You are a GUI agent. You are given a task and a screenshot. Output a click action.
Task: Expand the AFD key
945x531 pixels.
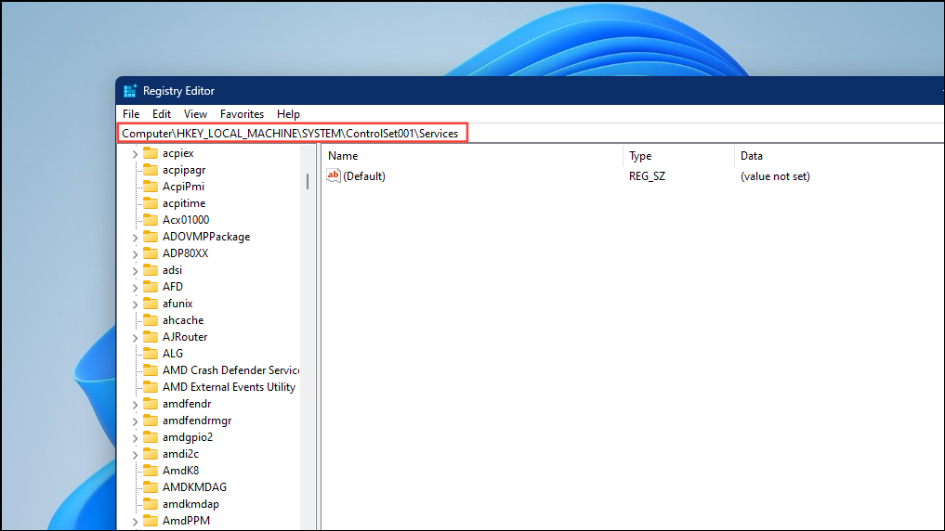click(x=135, y=288)
